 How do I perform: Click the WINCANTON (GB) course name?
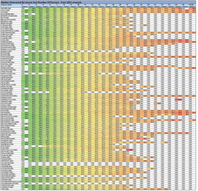(x=7, y=178)
